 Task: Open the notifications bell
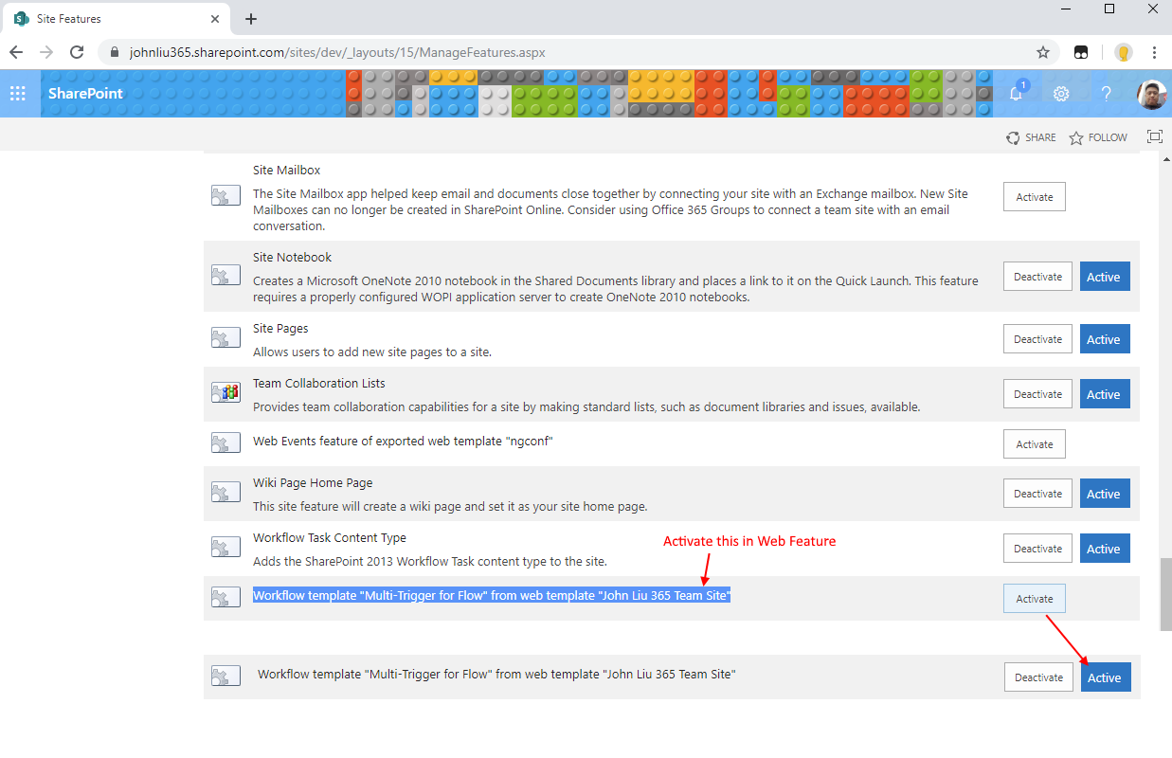[x=1016, y=93]
